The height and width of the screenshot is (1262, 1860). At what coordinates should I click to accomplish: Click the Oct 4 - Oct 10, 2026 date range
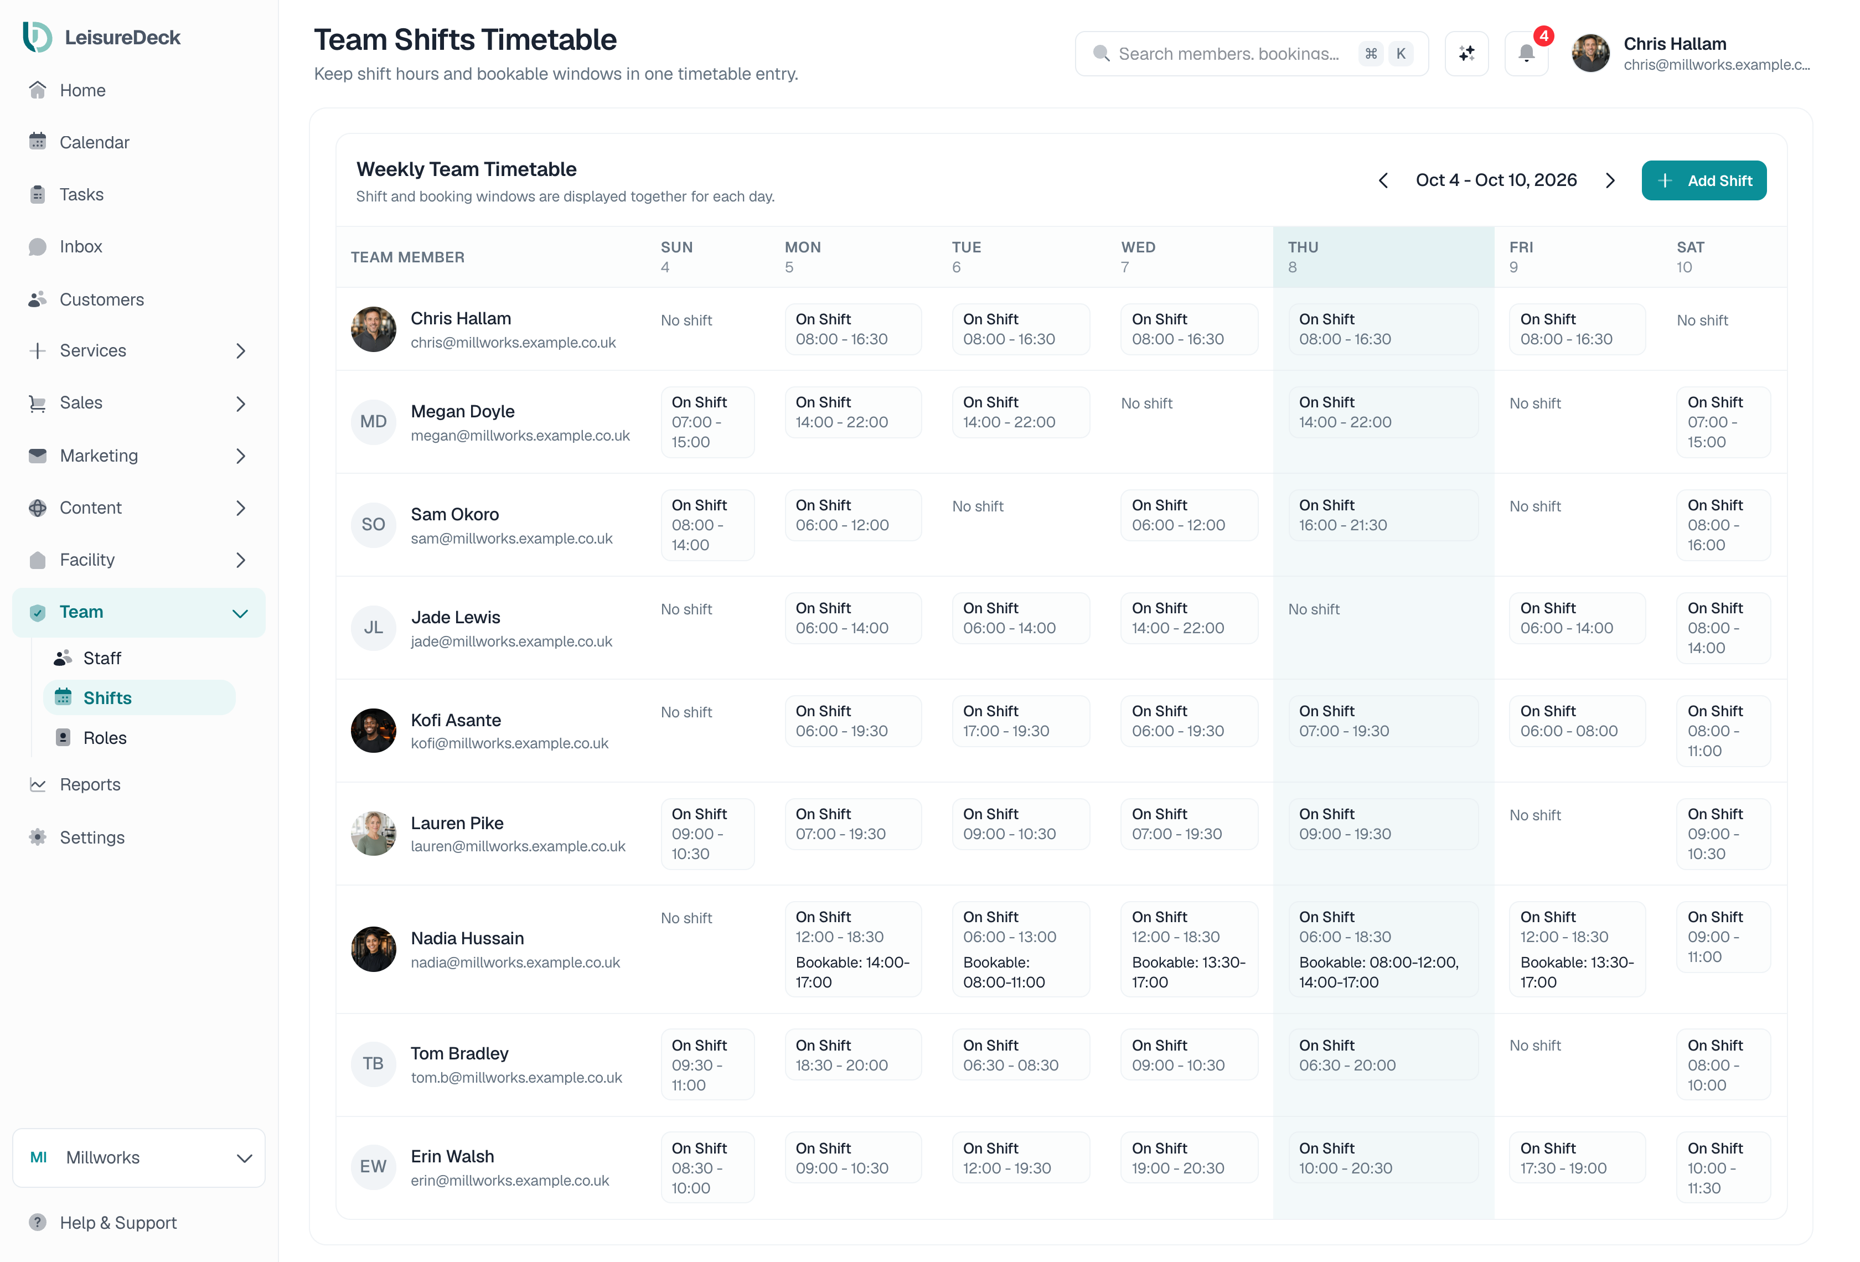(1497, 181)
